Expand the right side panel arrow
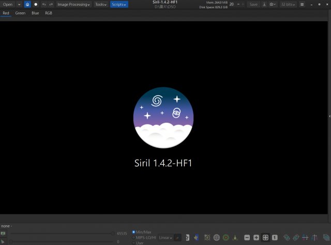 tap(329, 116)
